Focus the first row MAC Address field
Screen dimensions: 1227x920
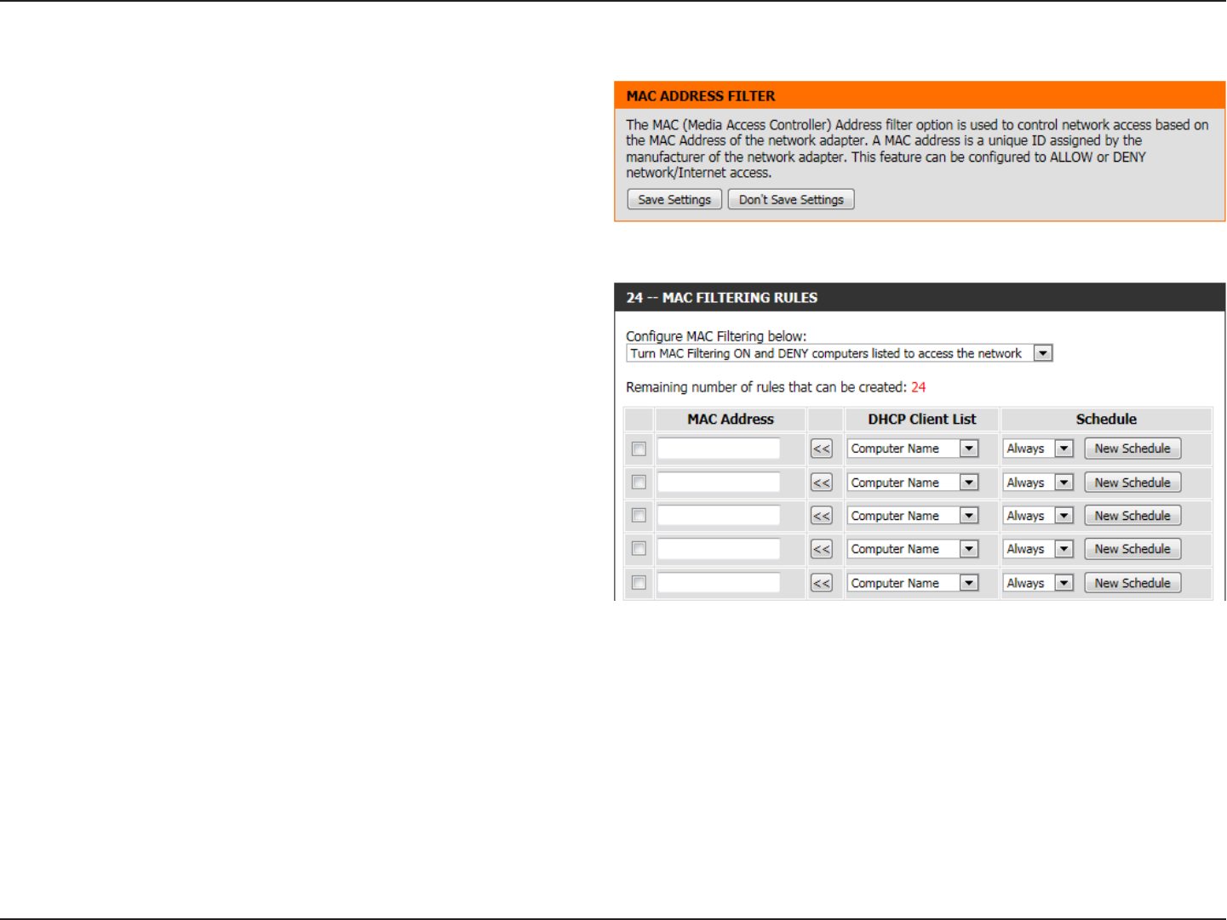coord(719,449)
